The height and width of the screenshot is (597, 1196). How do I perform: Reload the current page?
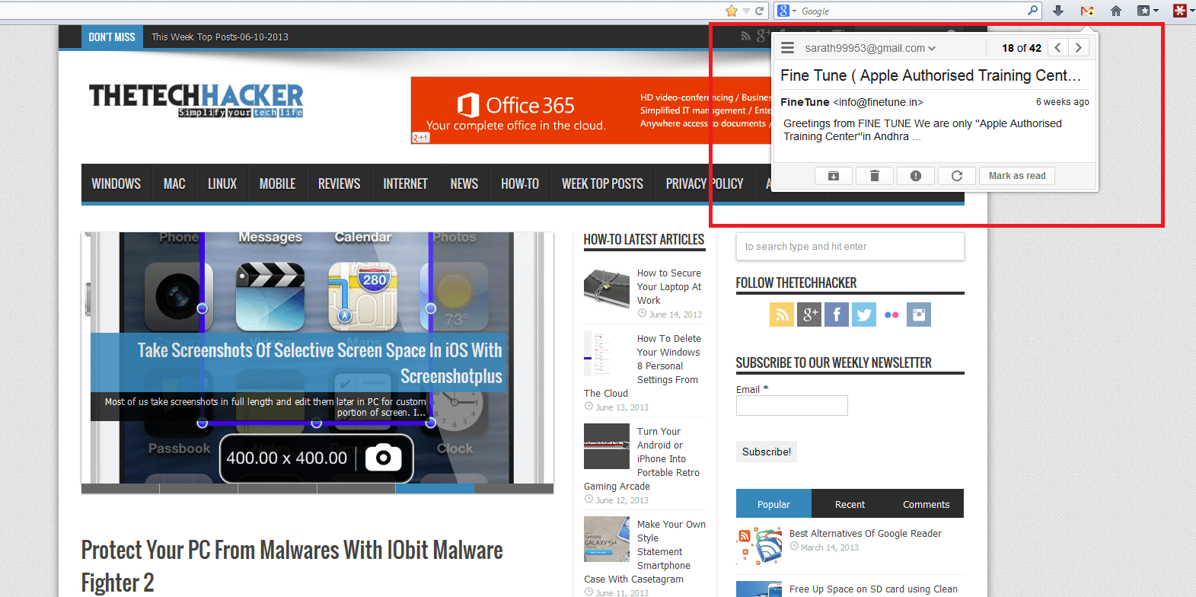[759, 11]
